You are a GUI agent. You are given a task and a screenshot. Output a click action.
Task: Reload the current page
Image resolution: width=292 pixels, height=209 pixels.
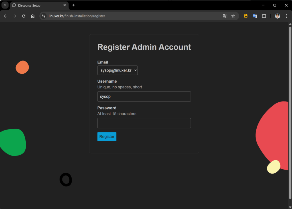click(x=24, y=16)
